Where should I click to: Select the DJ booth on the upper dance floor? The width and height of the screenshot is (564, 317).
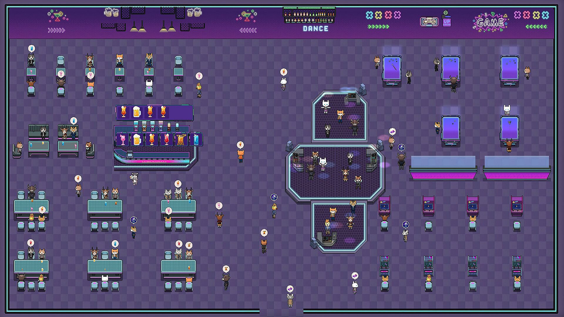click(352, 98)
